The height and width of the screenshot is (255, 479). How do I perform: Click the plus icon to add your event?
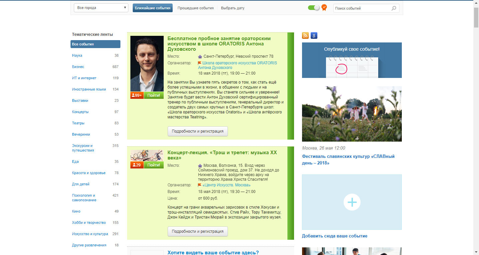(x=352, y=202)
